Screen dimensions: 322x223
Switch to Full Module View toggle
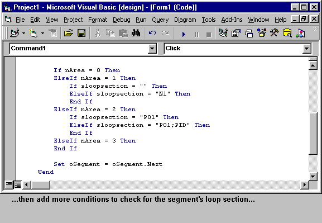click(x=17, y=185)
